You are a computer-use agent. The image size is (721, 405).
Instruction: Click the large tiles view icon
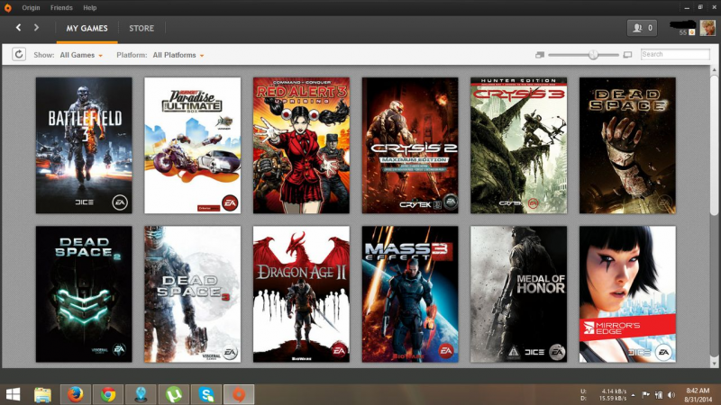(627, 55)
